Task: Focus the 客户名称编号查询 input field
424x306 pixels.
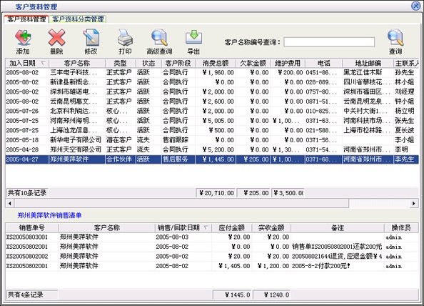Action: click(329, 42)
